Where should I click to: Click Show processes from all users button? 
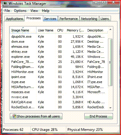click(x=36, y=116)
